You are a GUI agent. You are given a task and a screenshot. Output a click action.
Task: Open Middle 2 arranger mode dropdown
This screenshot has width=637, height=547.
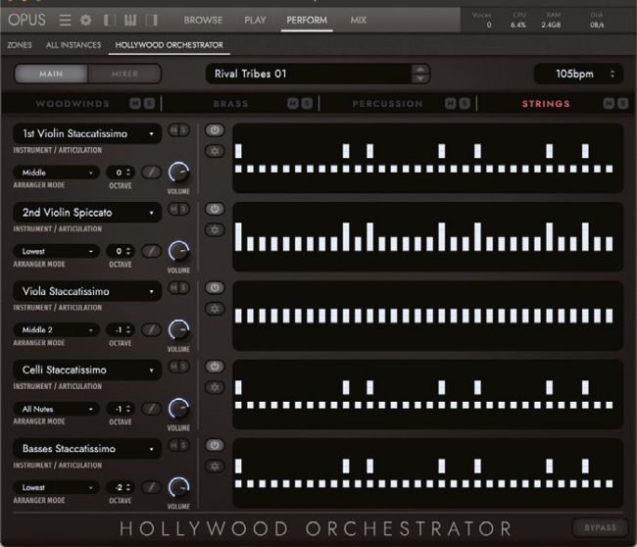(57, 329)
